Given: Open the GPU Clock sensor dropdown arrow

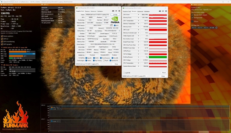Looking at the screenshot, I should coord(138,15).
